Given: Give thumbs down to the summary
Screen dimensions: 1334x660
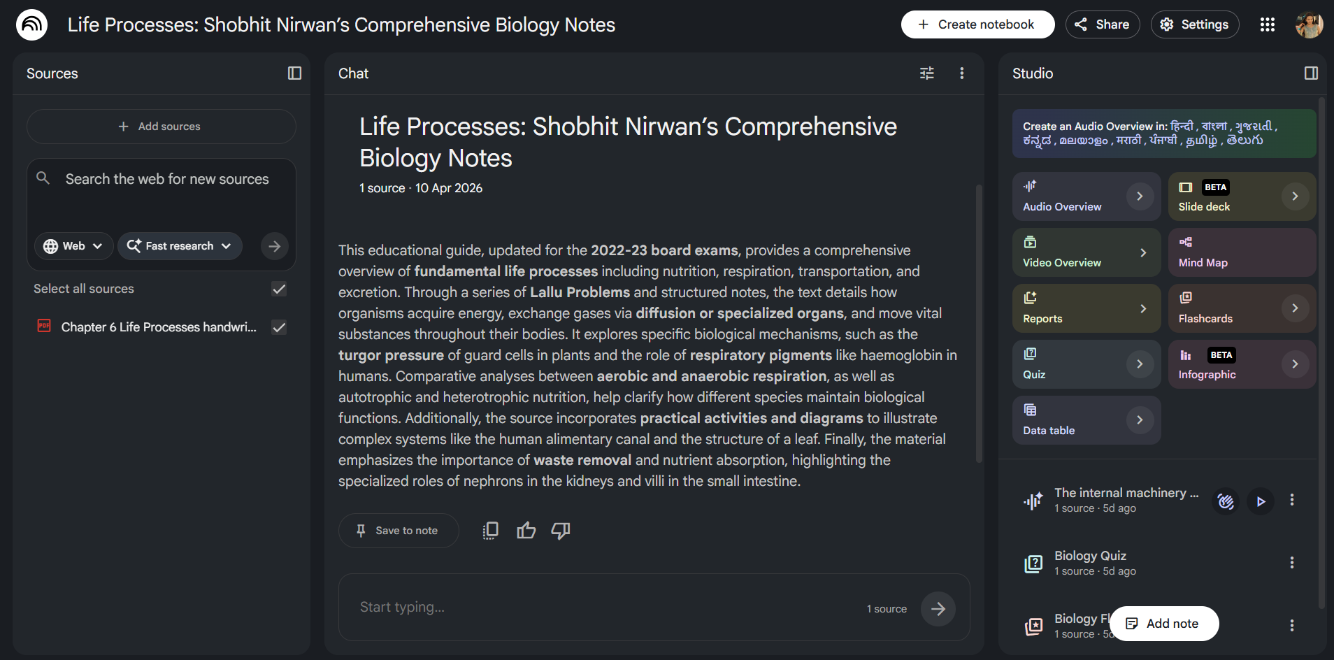Looking at the screenshot, I should click(x=561, y=531).
